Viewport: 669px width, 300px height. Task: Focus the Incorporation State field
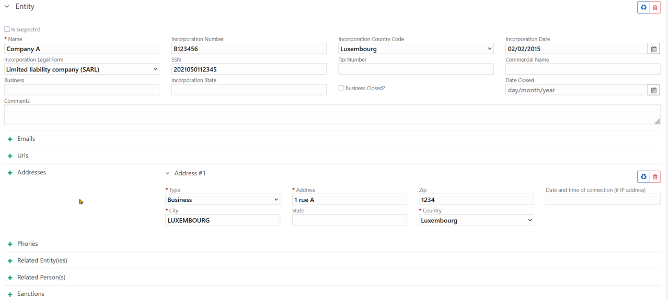click(249, 90)
